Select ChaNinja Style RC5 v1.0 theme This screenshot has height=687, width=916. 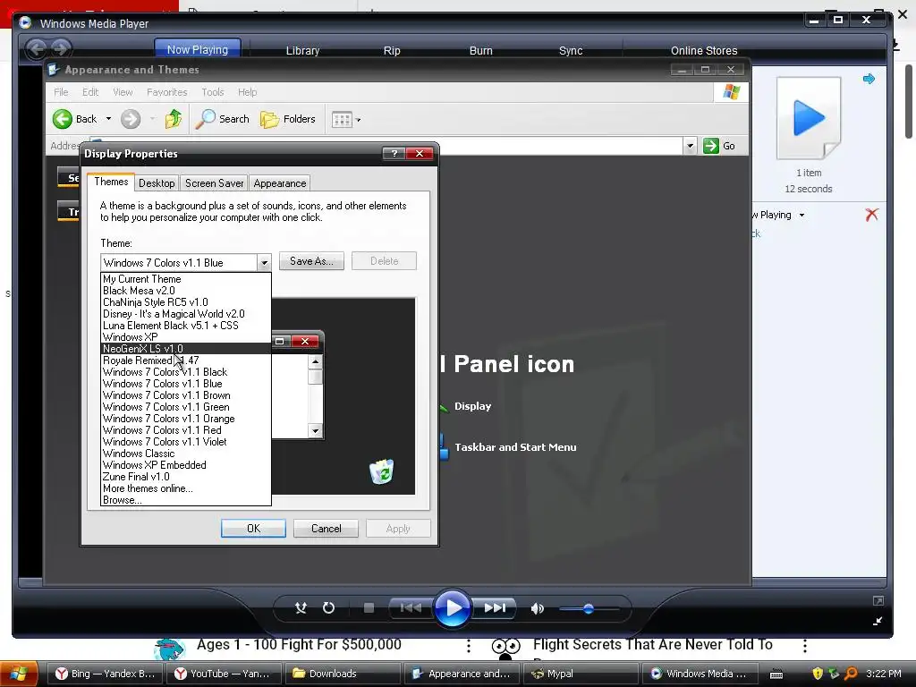click(x=186, y=302)
